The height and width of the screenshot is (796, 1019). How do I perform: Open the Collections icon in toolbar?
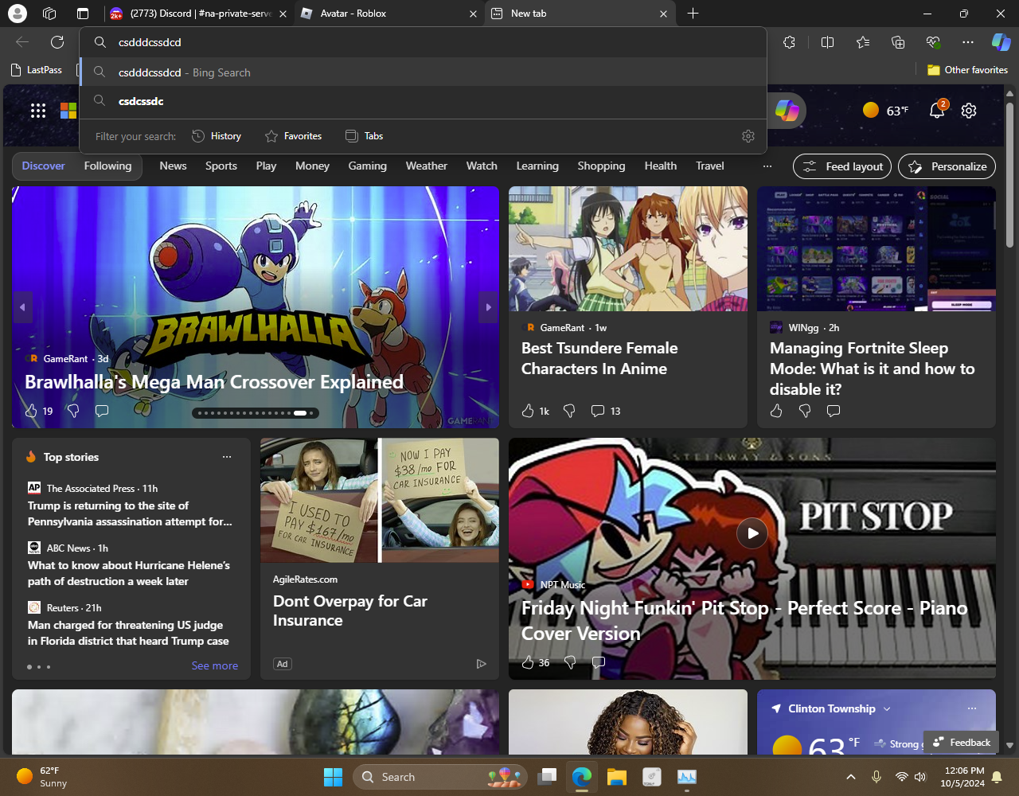coord(898,42)
